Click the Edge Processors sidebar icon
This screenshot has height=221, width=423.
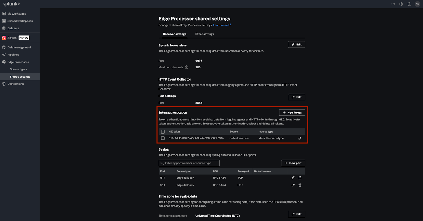(4, 62)
